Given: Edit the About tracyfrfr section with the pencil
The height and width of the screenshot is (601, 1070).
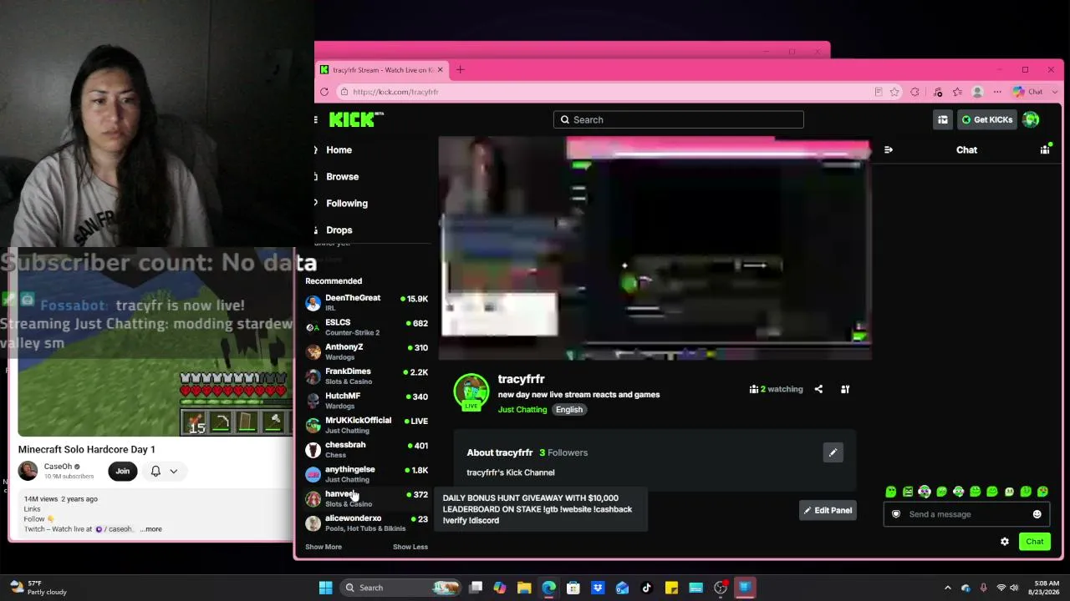Looking at the screenshot, I should tap(833, 452).
